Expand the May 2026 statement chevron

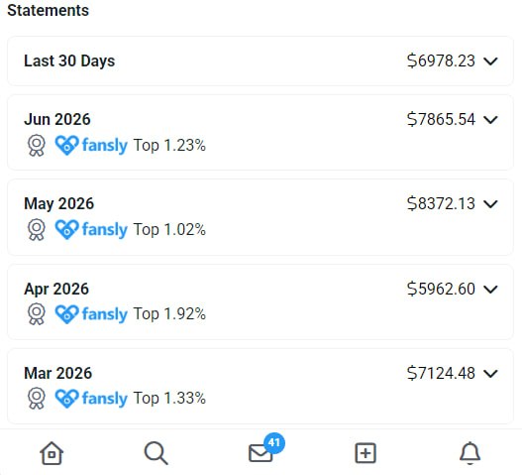click(490, 204)
